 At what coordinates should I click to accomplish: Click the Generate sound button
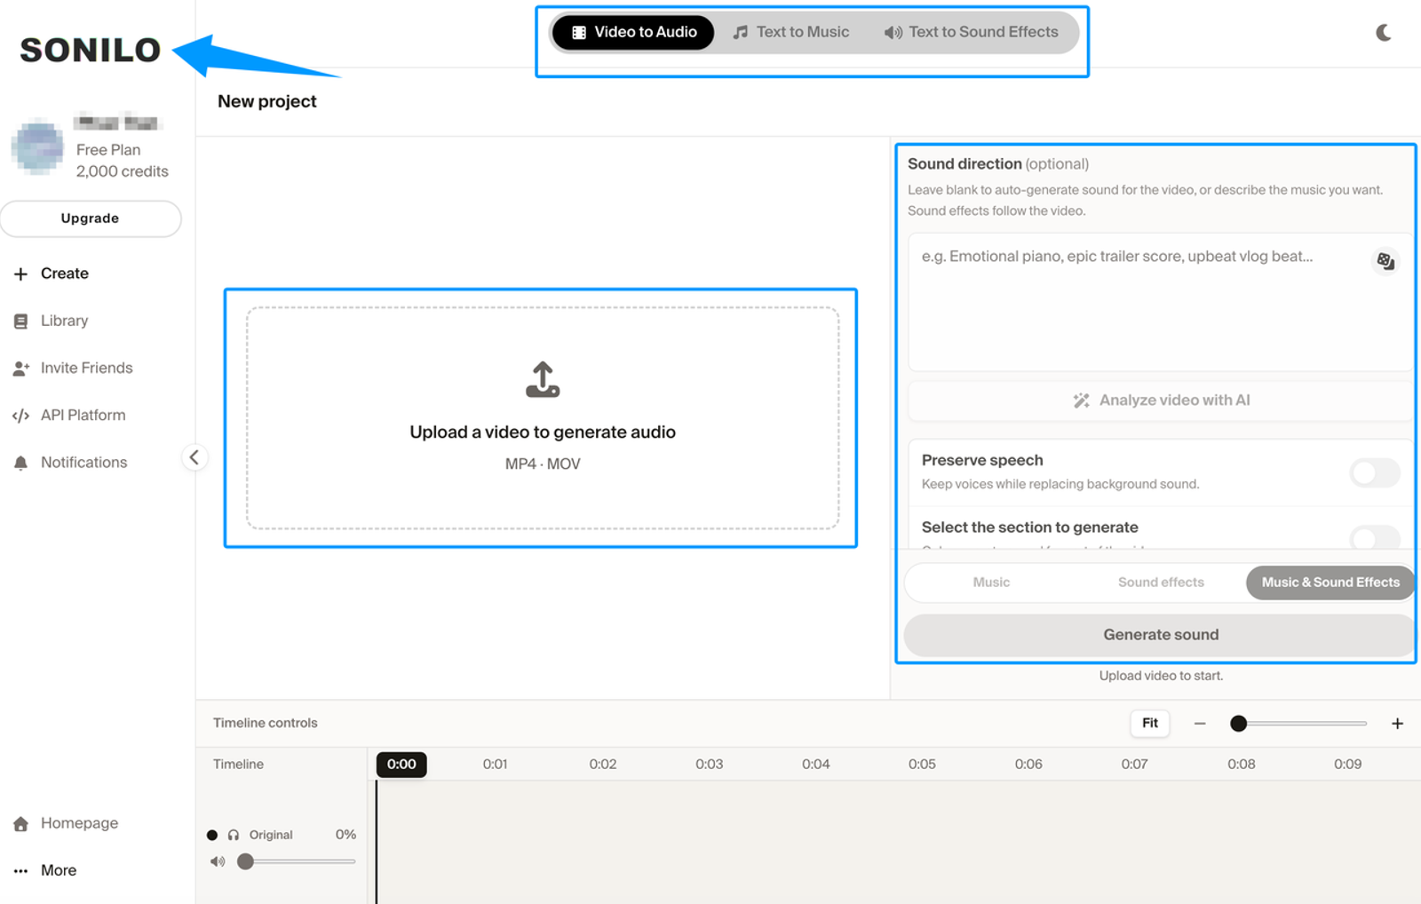[x=1160, y=635]
